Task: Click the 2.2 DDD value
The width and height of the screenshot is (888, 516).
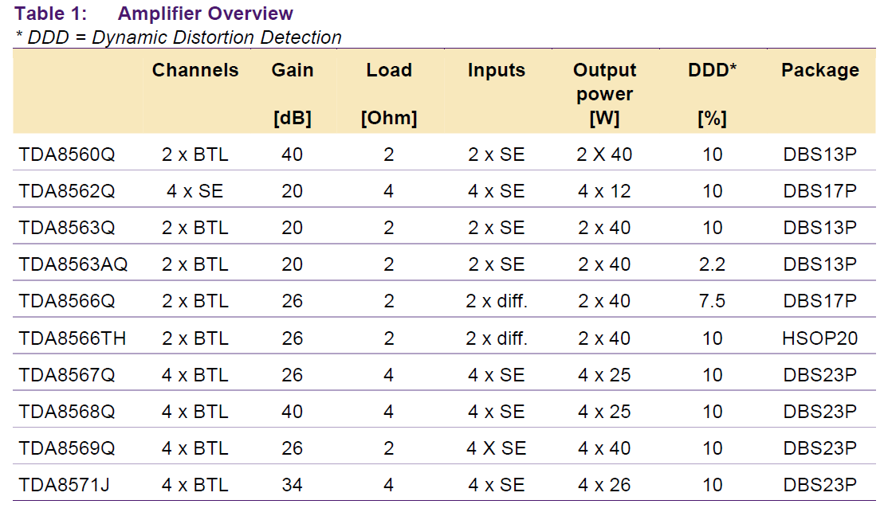Action: click(712, 264)
